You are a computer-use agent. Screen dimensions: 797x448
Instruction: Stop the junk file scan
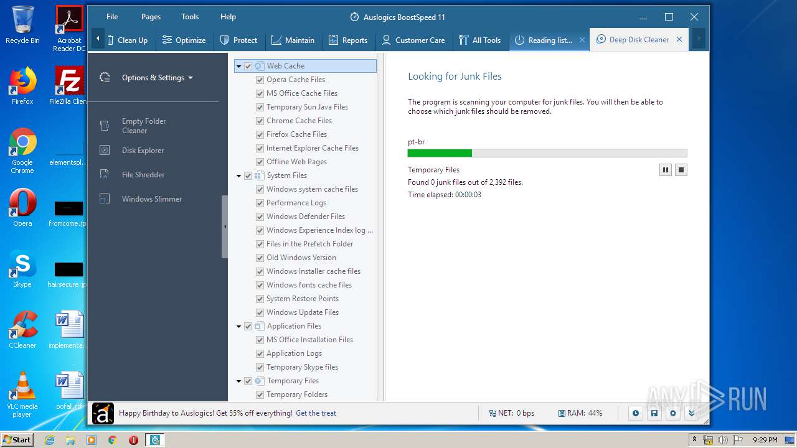click(681, 170)
